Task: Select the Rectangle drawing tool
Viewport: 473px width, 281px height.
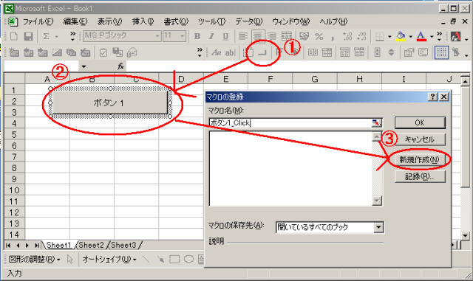Action: click(174, 259)
